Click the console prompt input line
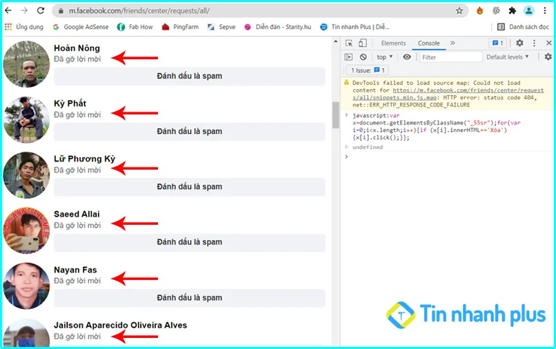The height and width of the screenshot is (349, 556). click(448, 157)
